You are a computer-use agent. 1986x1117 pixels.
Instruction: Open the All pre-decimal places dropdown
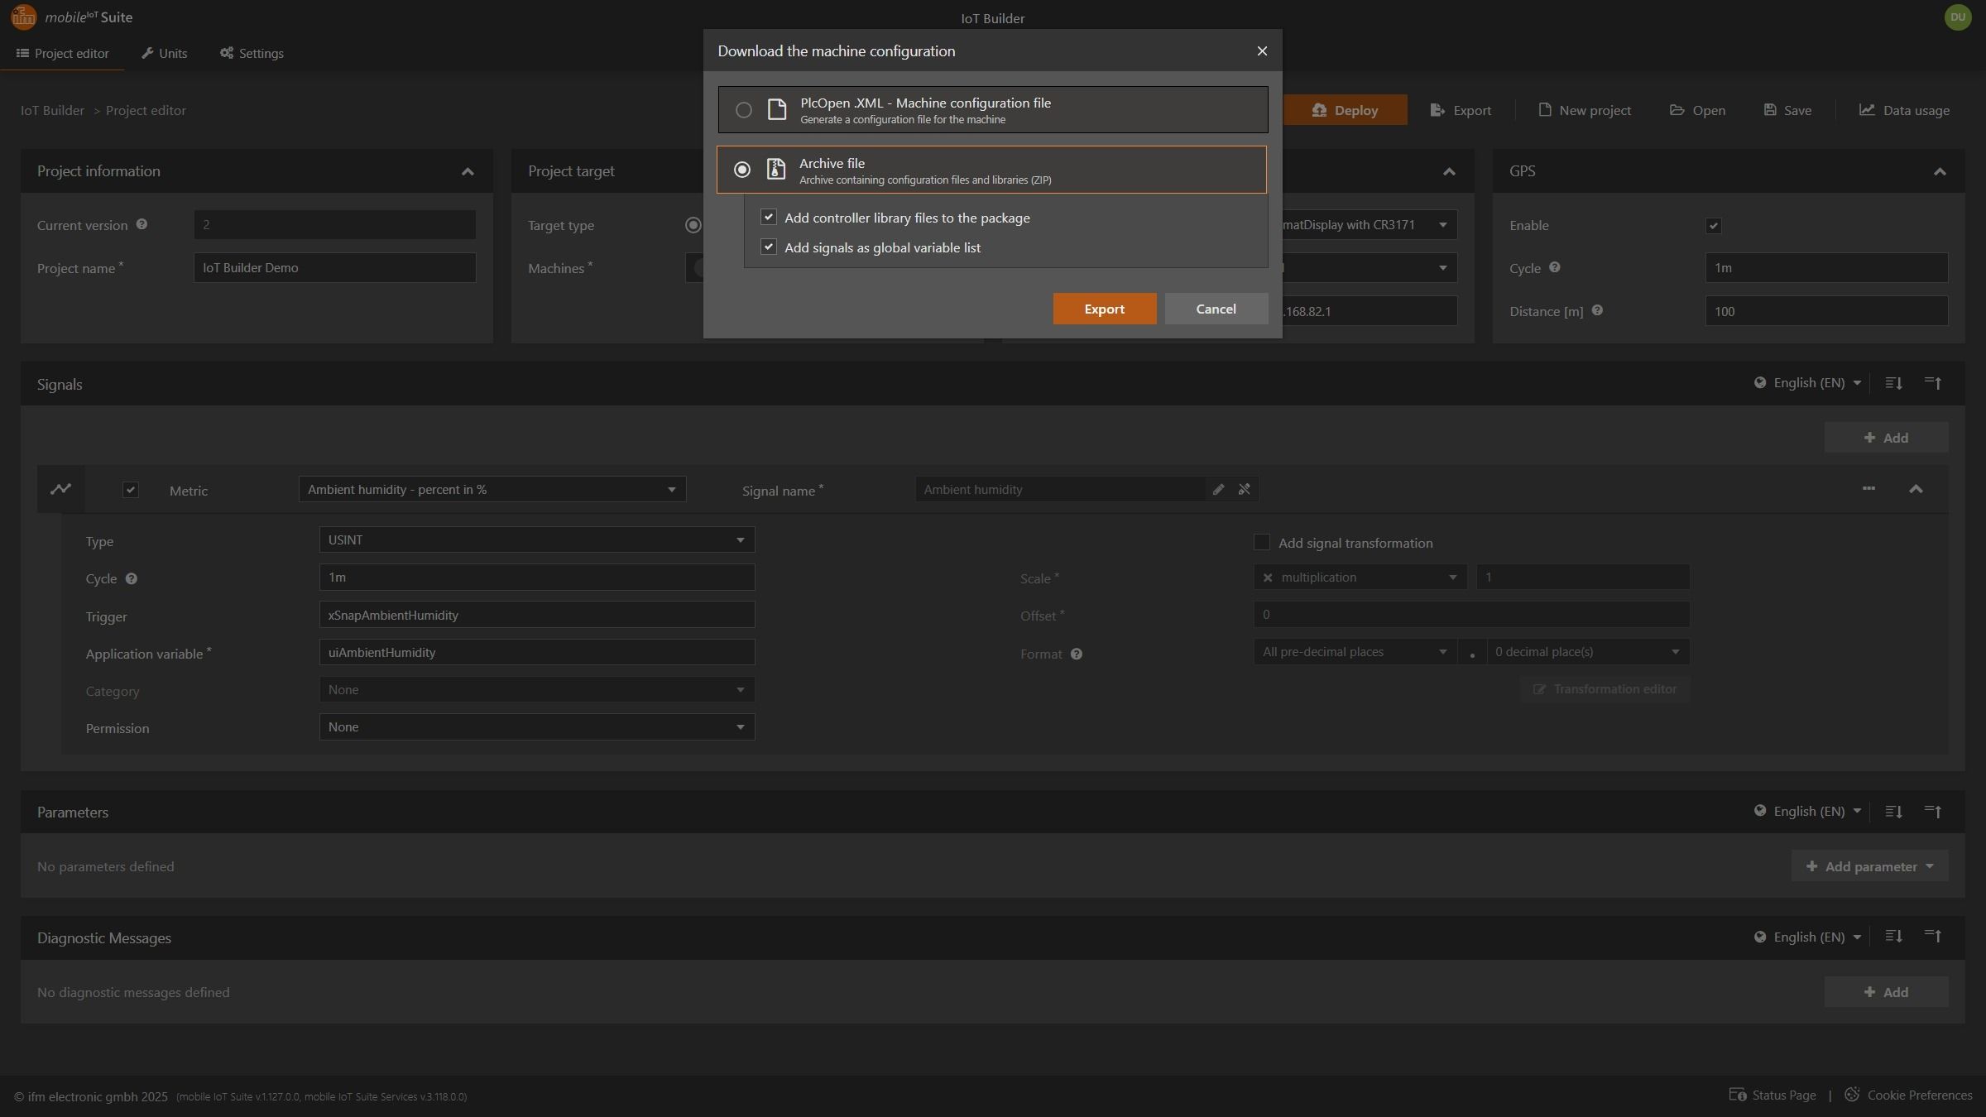(1355, 652)
